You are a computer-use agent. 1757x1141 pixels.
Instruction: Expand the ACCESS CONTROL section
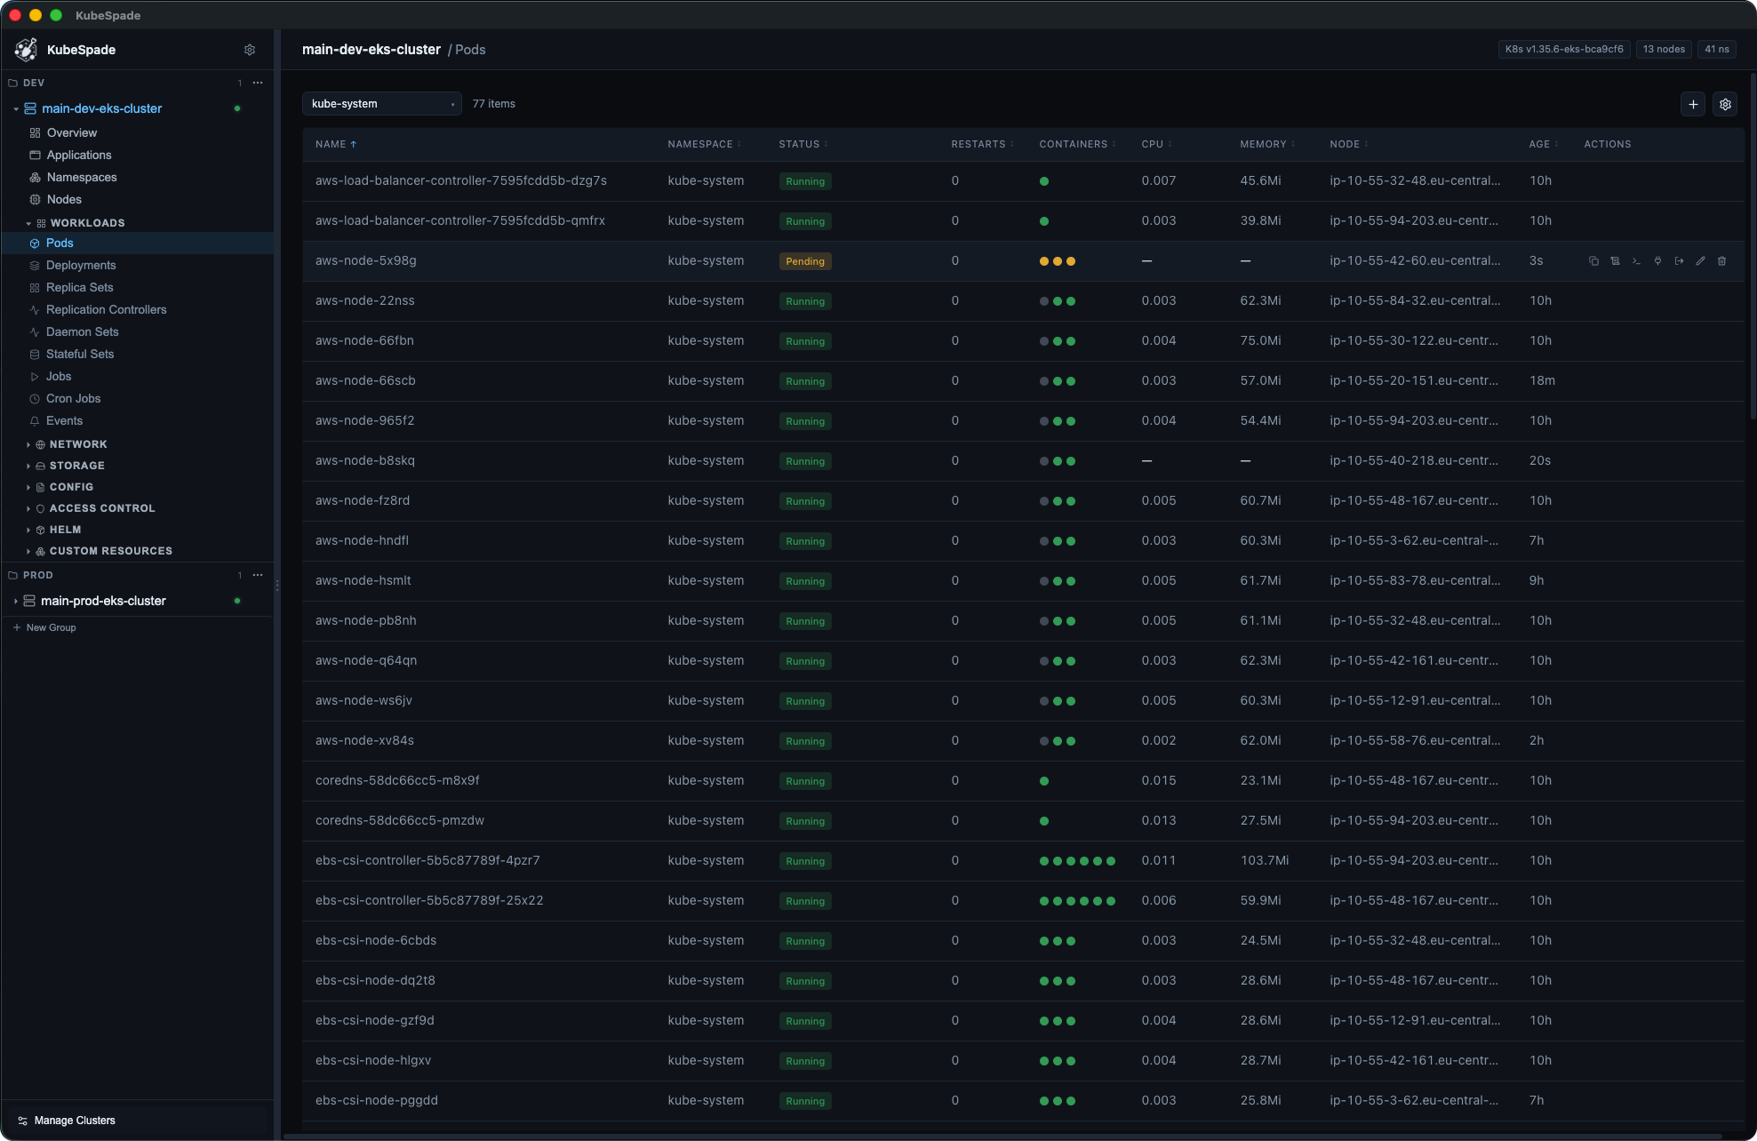coord(28,509)
